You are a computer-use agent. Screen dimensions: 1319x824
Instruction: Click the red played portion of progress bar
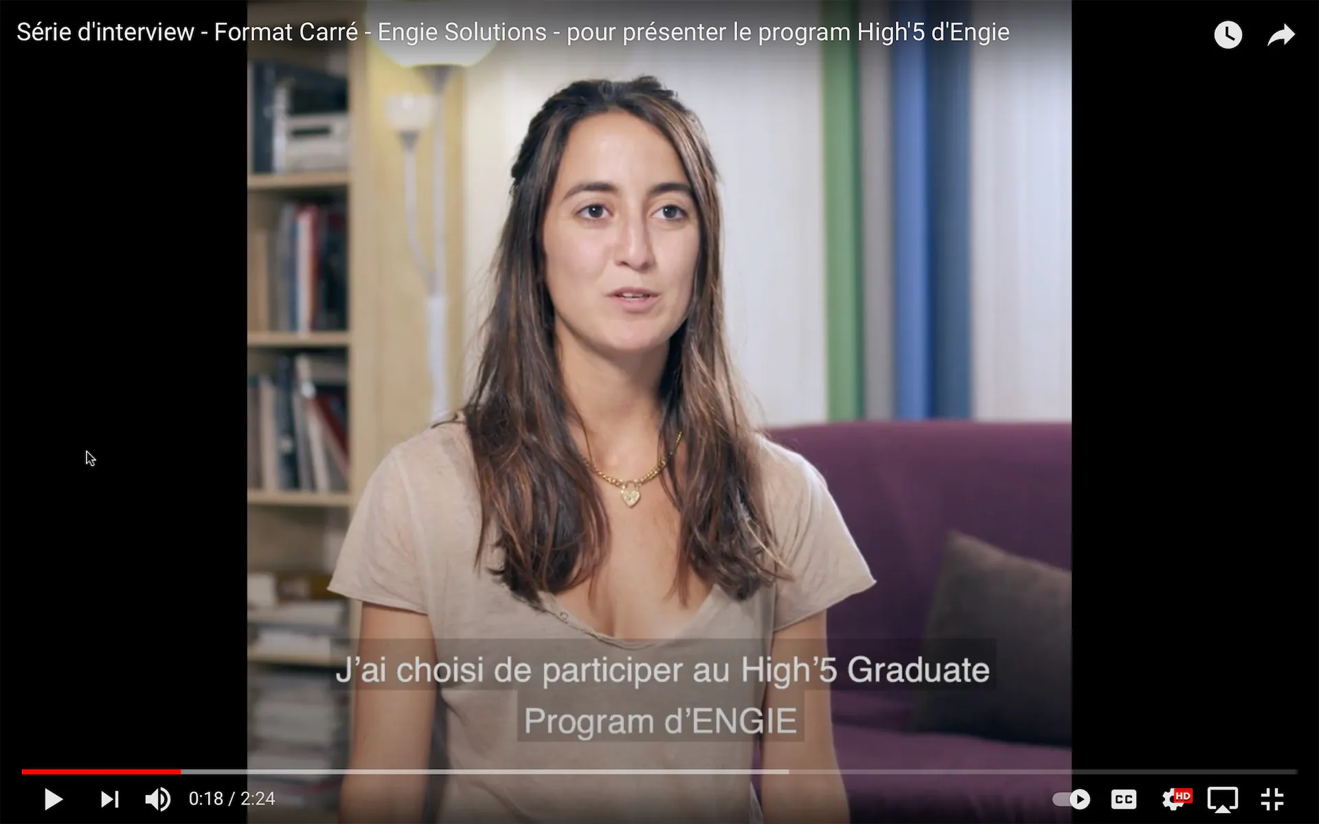point(101,772)
